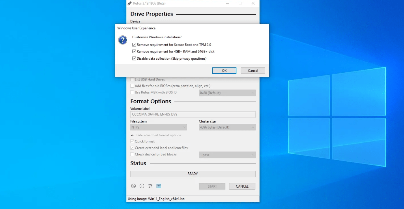This screenshot has width=404, height=209.
Task: Open the File system NTFS dropdown
Action: coord(159,127)
